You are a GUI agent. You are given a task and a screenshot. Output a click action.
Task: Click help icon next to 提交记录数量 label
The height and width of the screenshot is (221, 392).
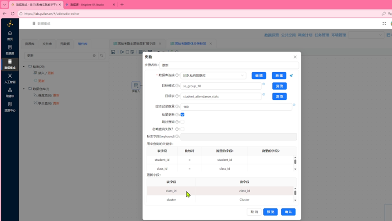tap(177, 106)
